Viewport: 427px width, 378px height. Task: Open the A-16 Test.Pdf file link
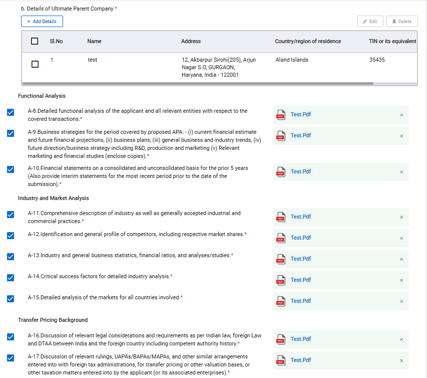point(300,339)
